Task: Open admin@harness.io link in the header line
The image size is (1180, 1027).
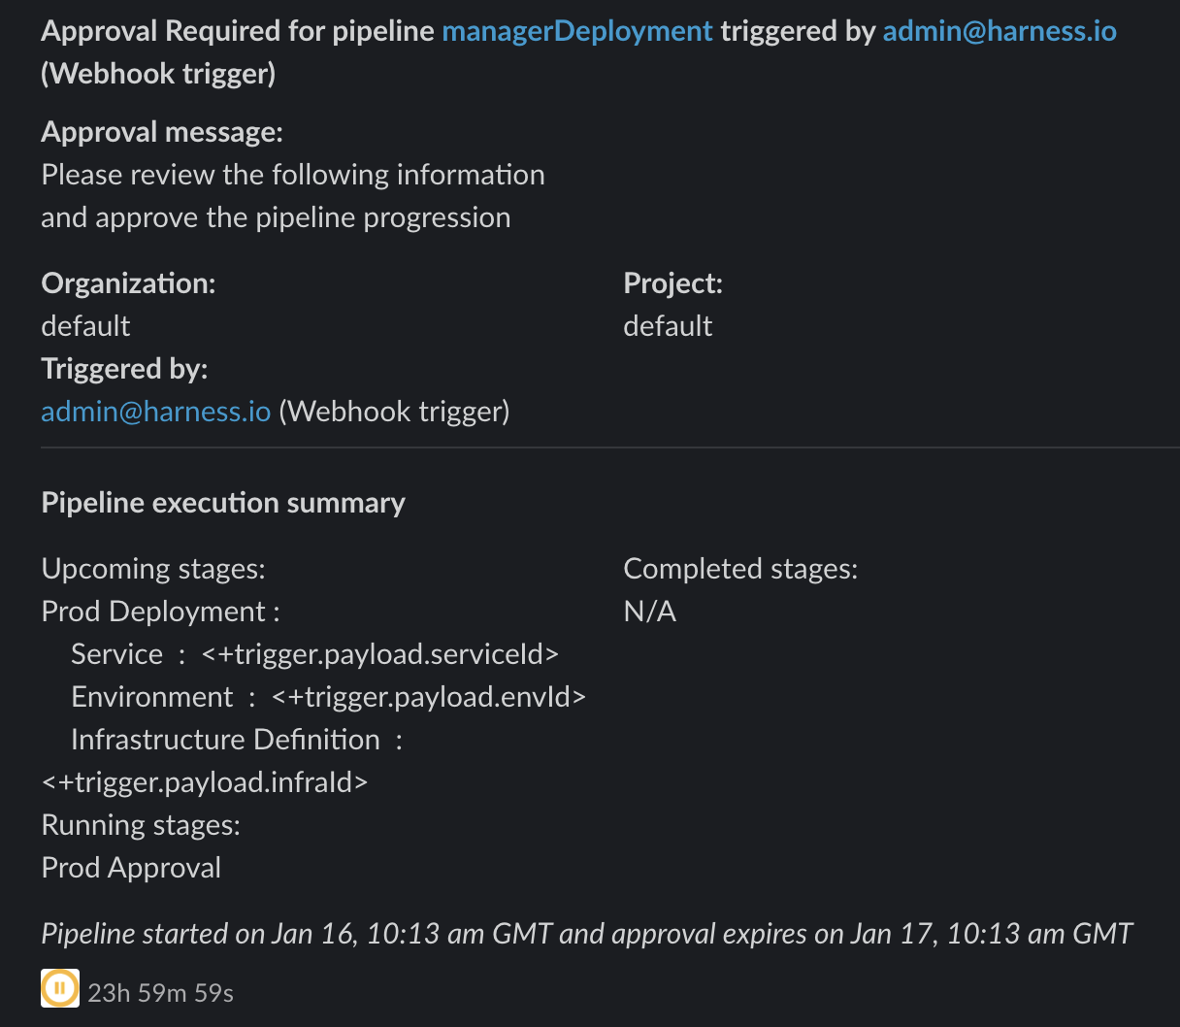Action: 1000,31
